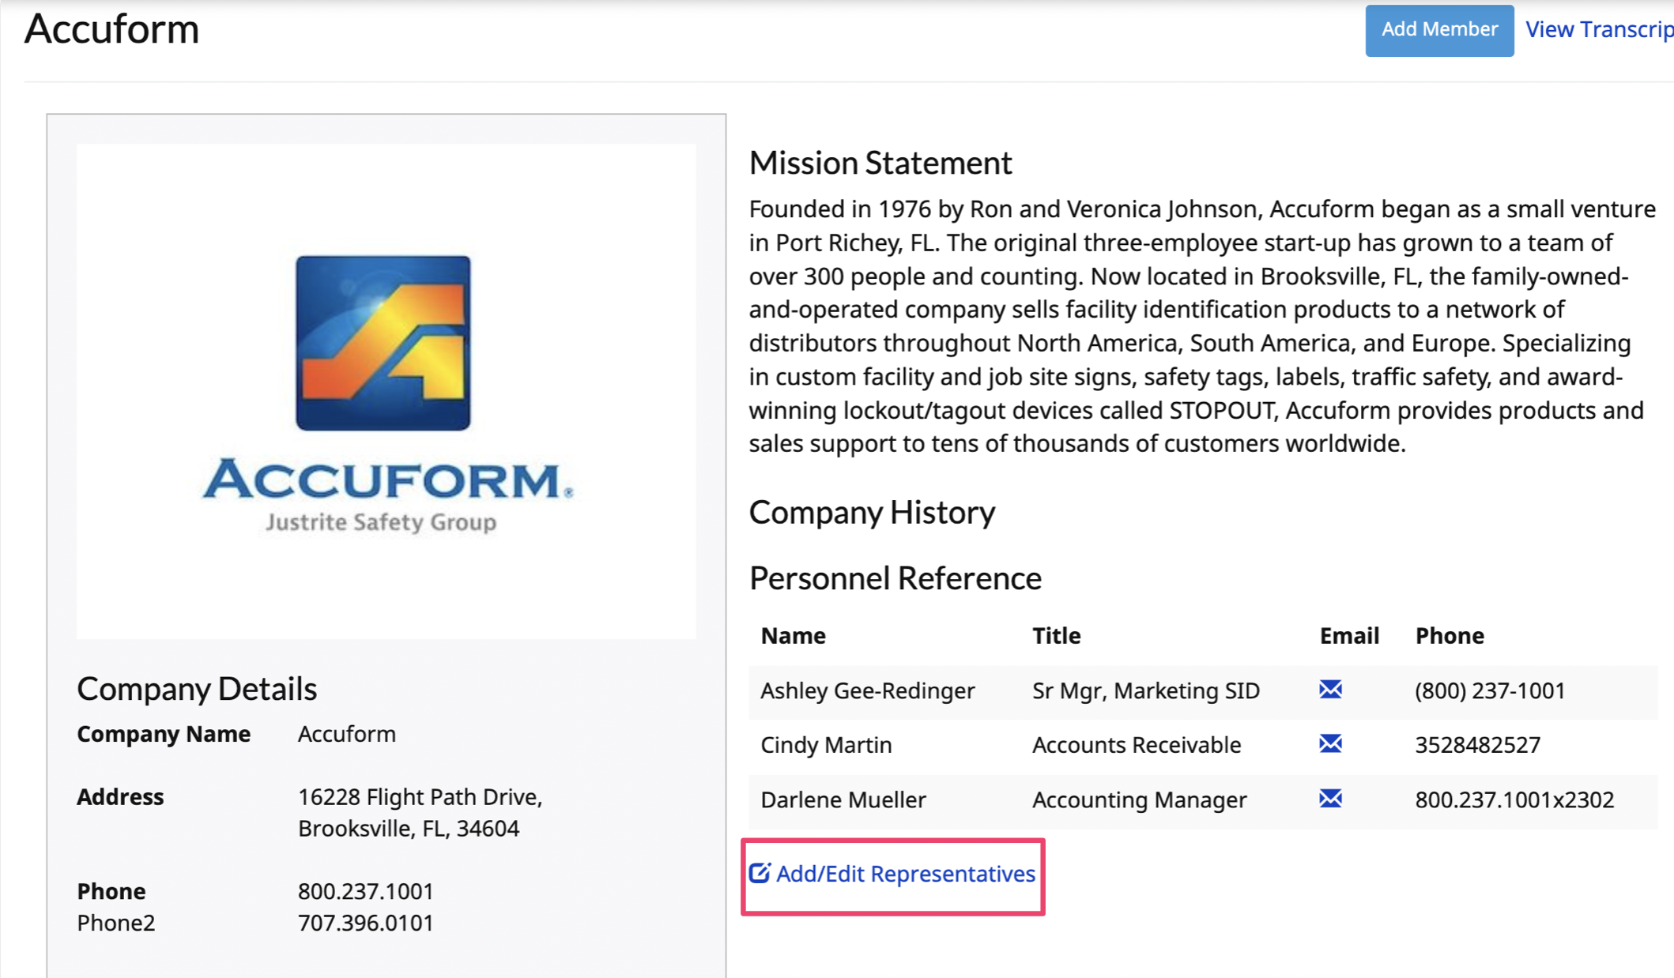Viewport: 1674px width, 978px height.
Task: Click the Company History heading
Action: coord(872,512)
